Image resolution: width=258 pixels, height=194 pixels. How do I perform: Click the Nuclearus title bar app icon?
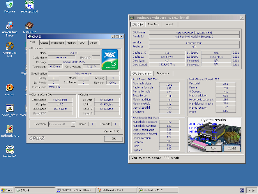coord(132,18)
